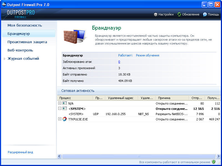
Task: Open Журнал событий in sidebar
Action: click(x=23, y=59)
